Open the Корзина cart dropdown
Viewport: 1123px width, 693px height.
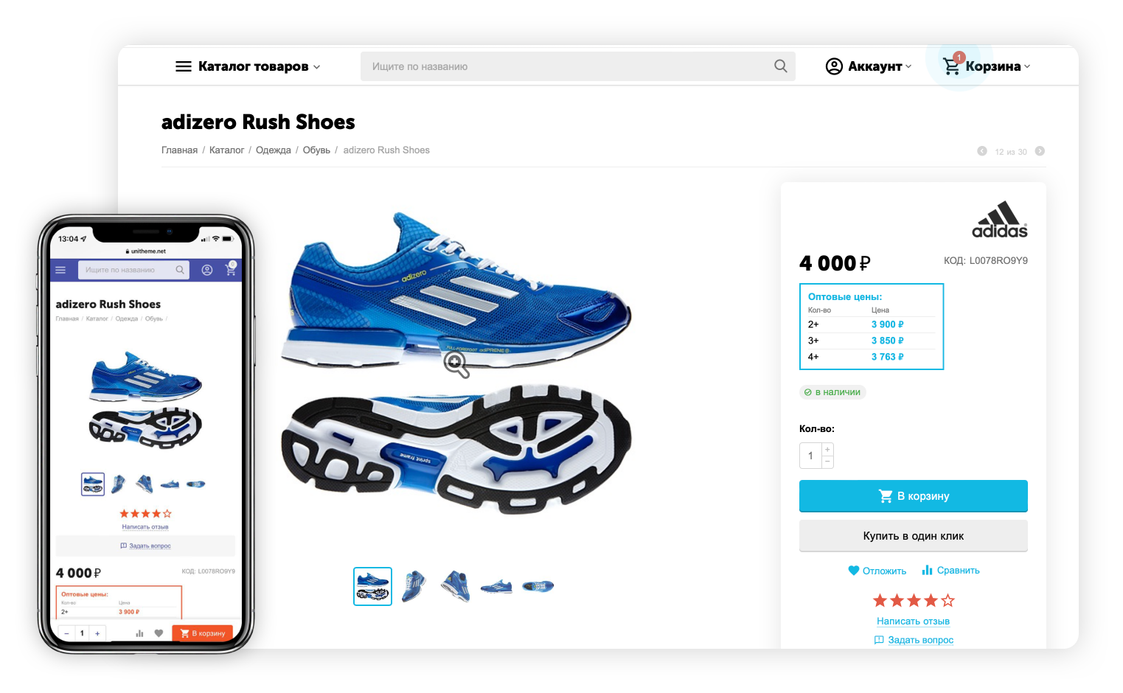987,66
